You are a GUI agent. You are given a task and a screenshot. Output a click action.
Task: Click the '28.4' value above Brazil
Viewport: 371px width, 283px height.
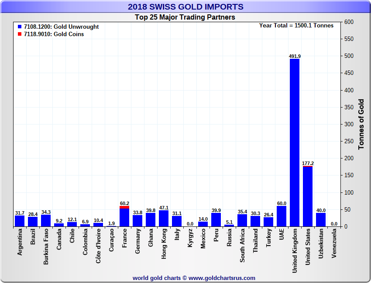point(33,214)
